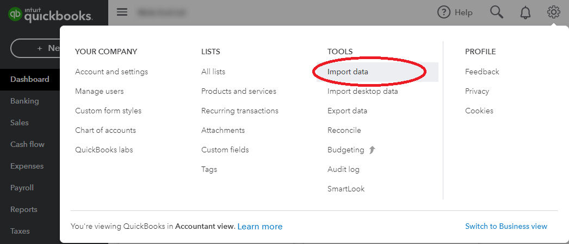569x244 pixels.
Task: Open Cookies under Profile
Action: (479, 111)
